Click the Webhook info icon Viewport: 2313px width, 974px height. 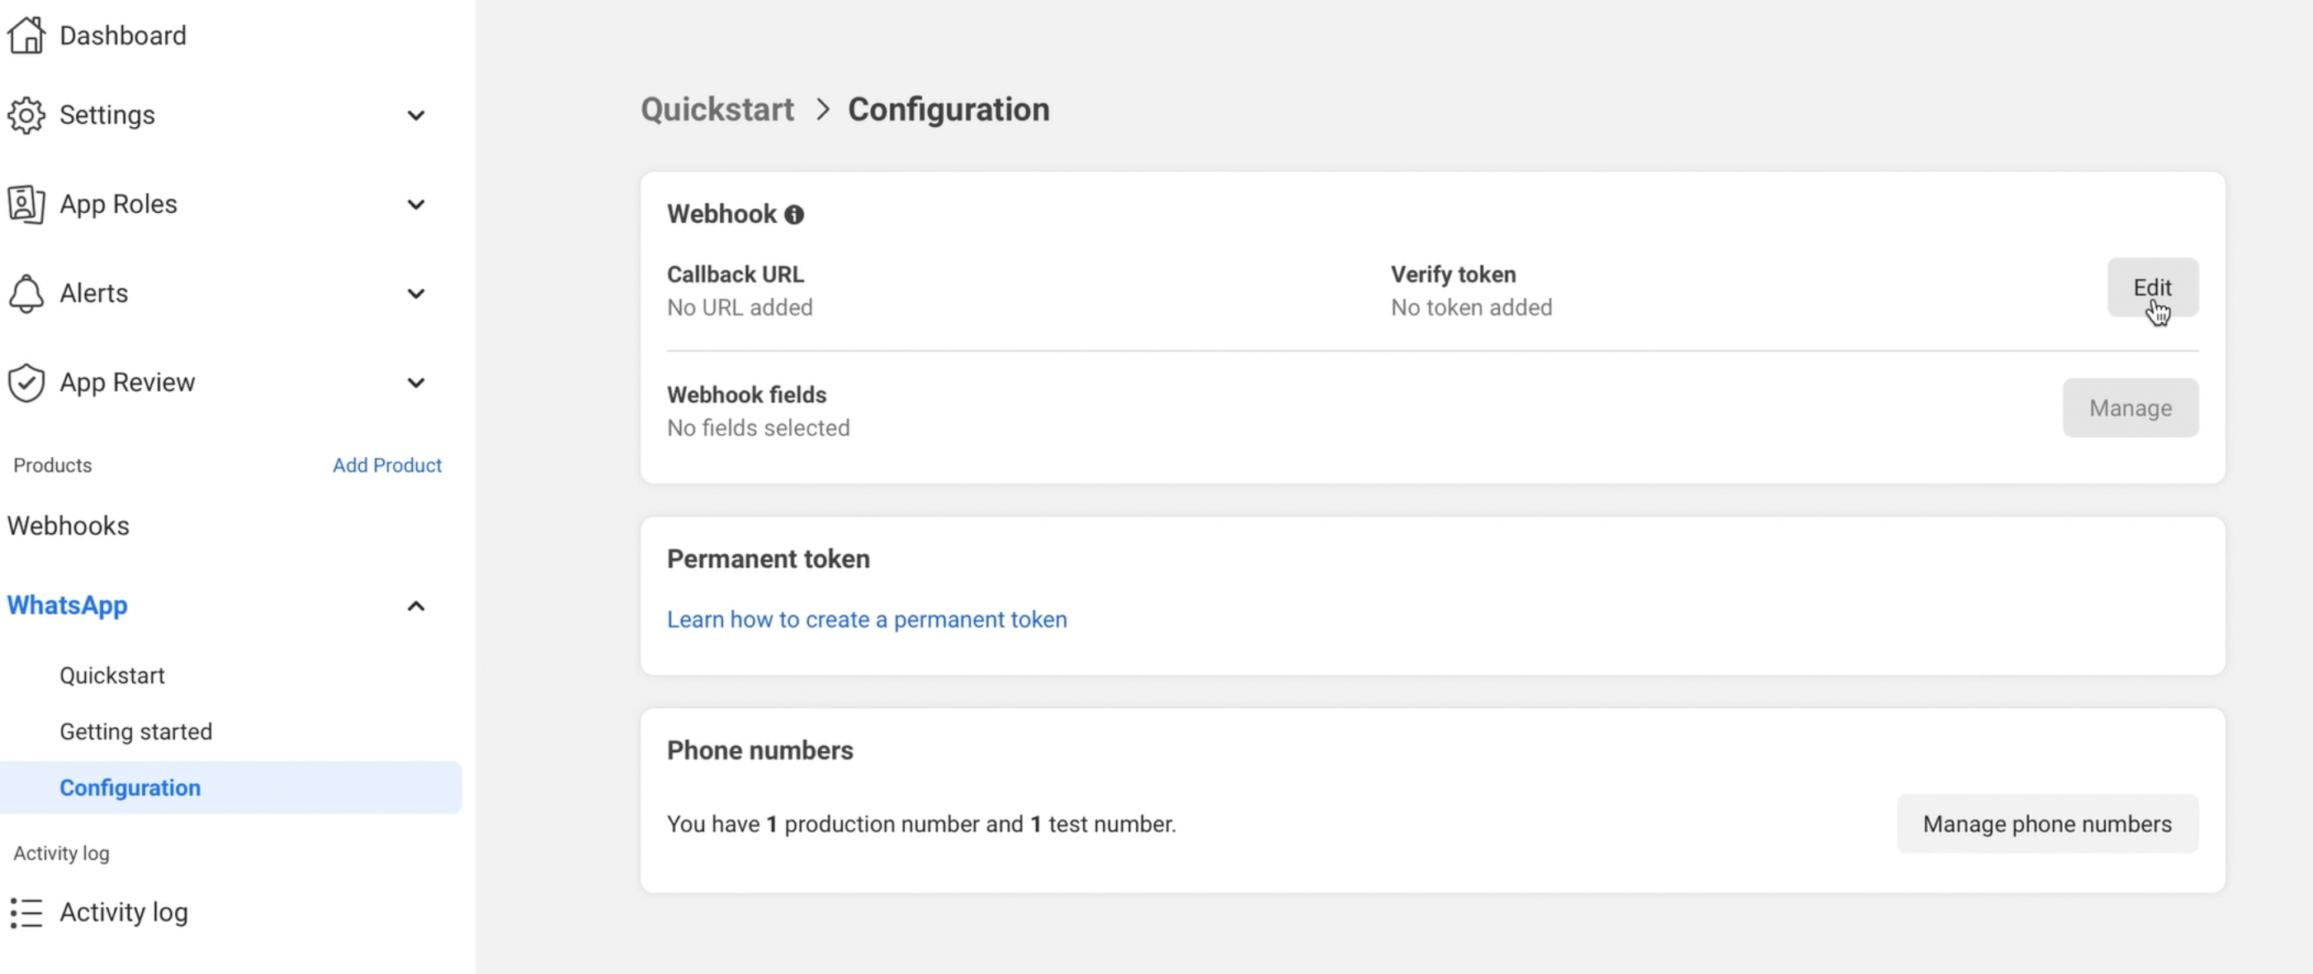pyautogui.click(x=794, y=215)
